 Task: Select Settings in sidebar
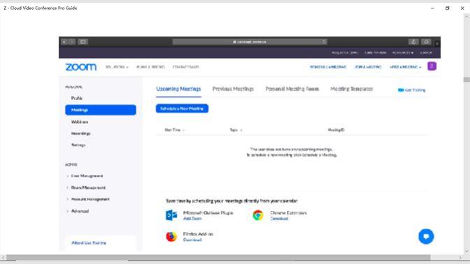pyautogui.click(x=78, y=145)
